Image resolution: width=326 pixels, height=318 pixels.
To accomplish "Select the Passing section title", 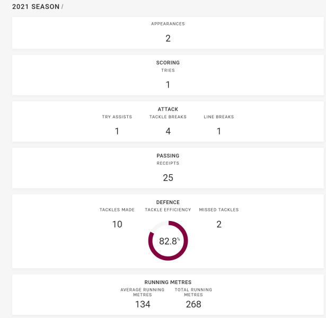I will point(168,156).
